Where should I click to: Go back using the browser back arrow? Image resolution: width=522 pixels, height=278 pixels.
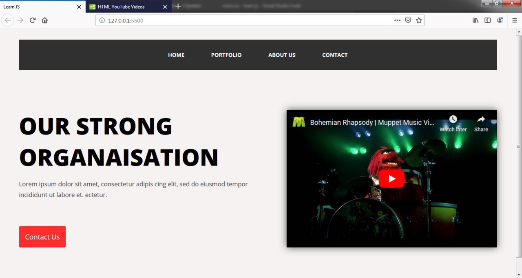click(8, 20)
